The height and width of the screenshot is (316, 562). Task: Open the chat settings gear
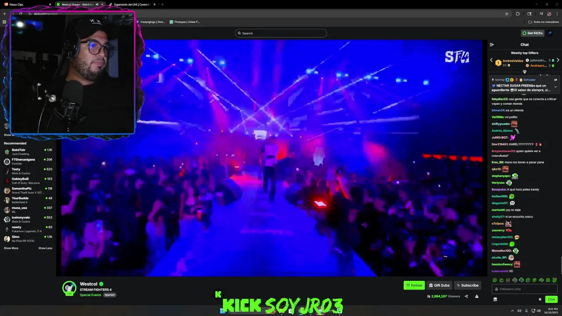tap(540, 299)
